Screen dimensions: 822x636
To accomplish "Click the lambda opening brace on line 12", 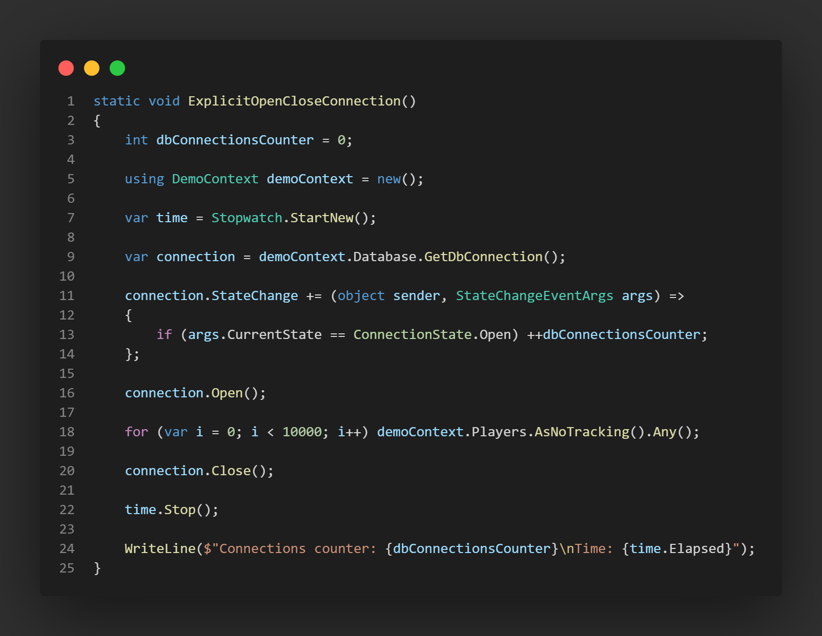I will point(129,315).
